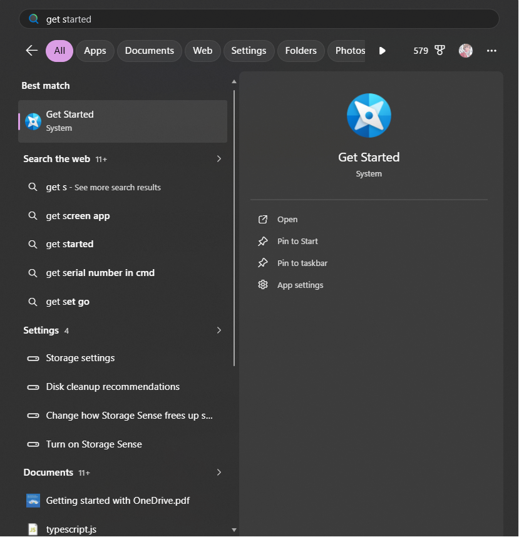Open Storage settings result
Image resolution: width=519 pixels, height=537 pixels.
tap(123, 358)
